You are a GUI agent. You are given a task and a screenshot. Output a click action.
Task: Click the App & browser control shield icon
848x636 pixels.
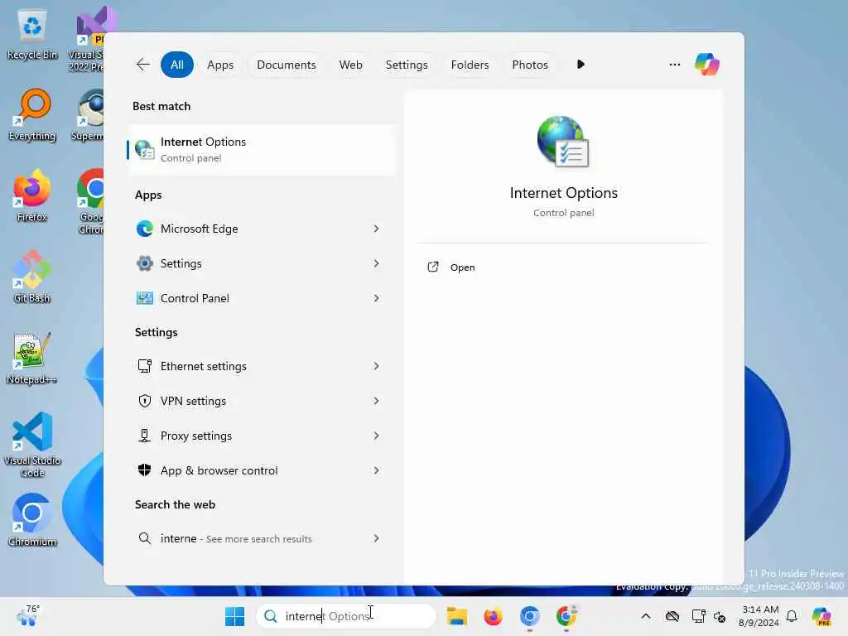(x=144, y=470)
